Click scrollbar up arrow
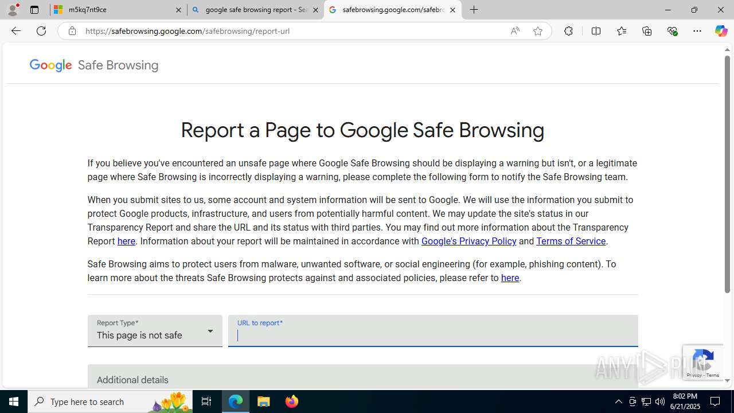This screenshot has width=734, height=413. click(x=727, y=50)
